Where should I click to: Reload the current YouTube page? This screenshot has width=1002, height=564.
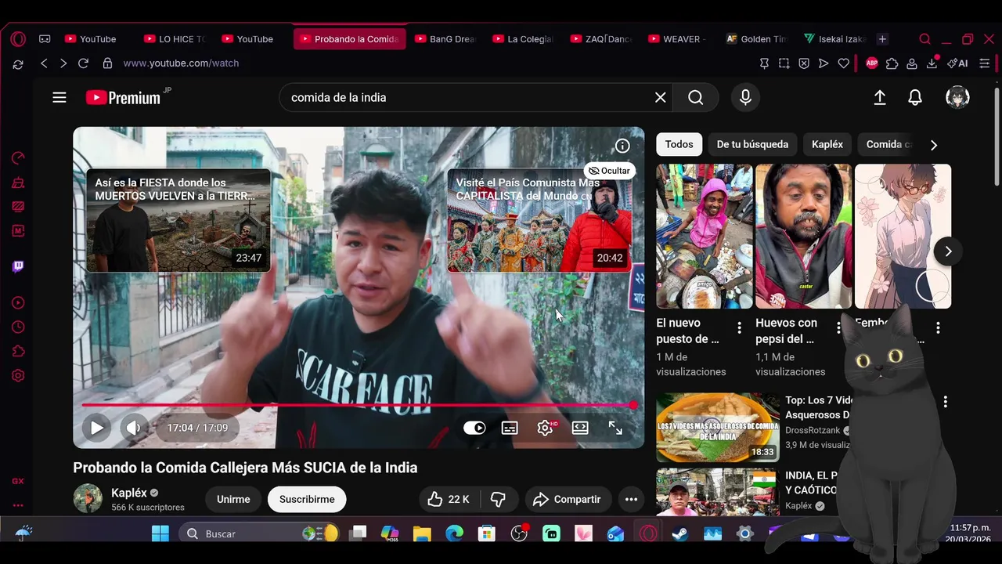(x=83, y=63)
